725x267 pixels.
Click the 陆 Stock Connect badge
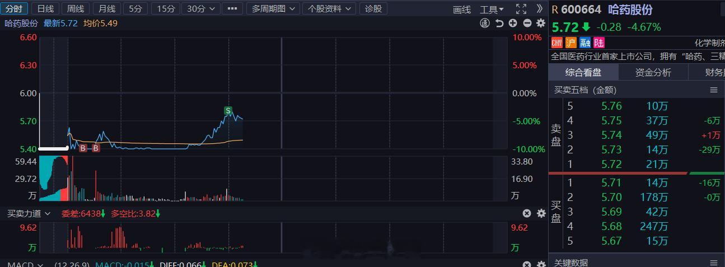[x=599, y=43]
